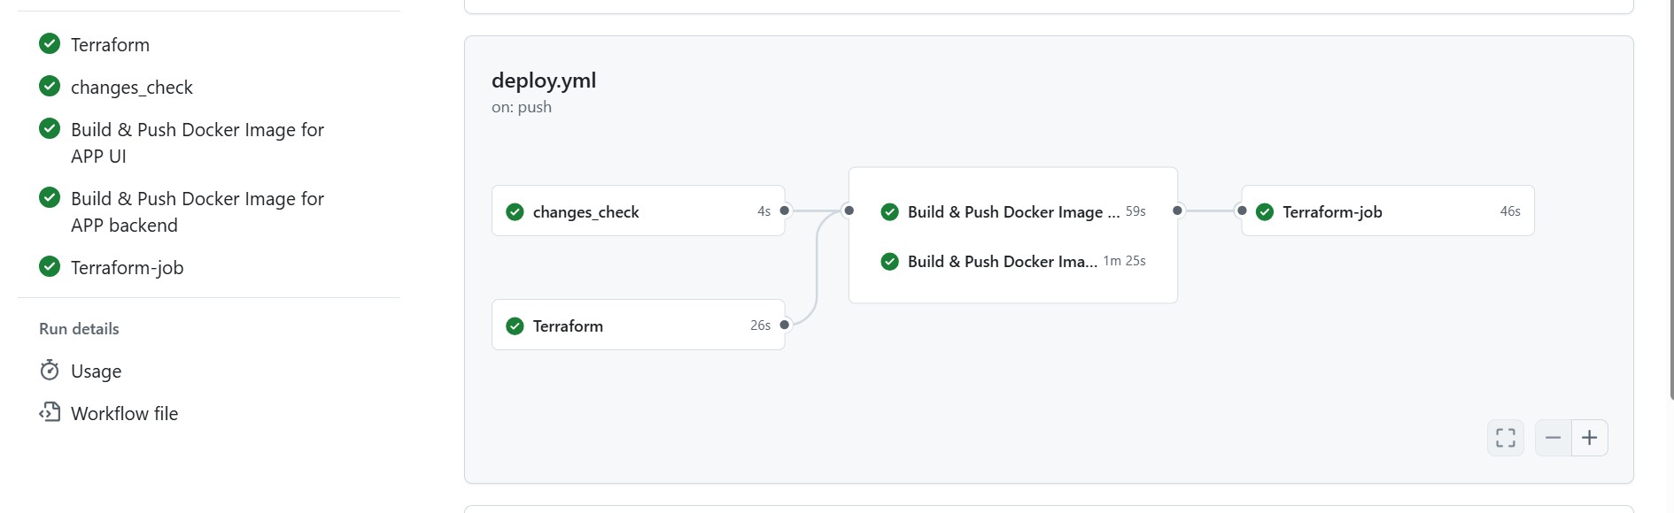Image resolution: width=1674 pixels, height=513 pixels.
Task: Select Build & Push Docker Image for APP UI
Action: (x=197, y=142)
